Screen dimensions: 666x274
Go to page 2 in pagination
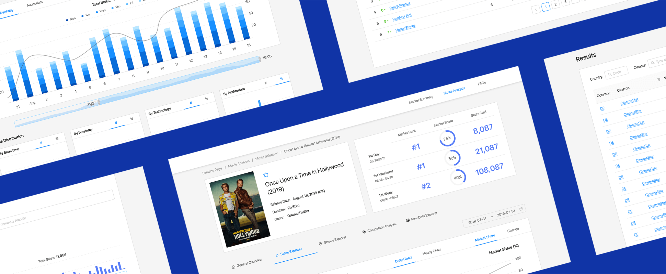tap(555, 4)
